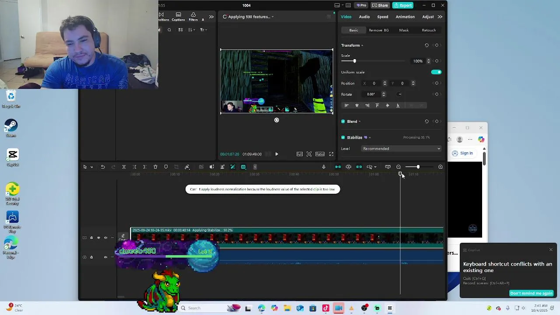The image size is (560, 315).
Task: Align clip left with alignment icon
Action: coord(346,105)
